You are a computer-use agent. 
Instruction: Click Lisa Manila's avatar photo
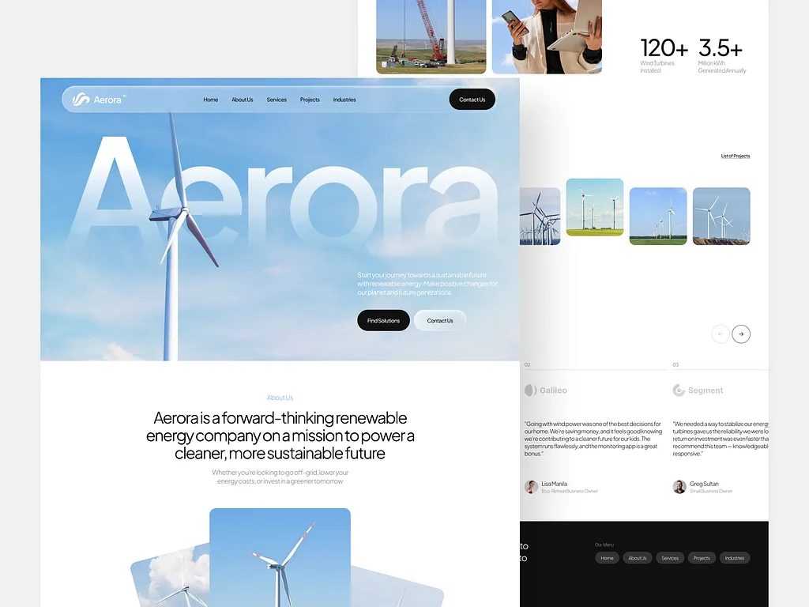tap(531, 487)
